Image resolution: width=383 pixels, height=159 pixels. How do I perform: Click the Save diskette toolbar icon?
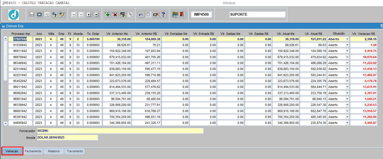(32, 14)
